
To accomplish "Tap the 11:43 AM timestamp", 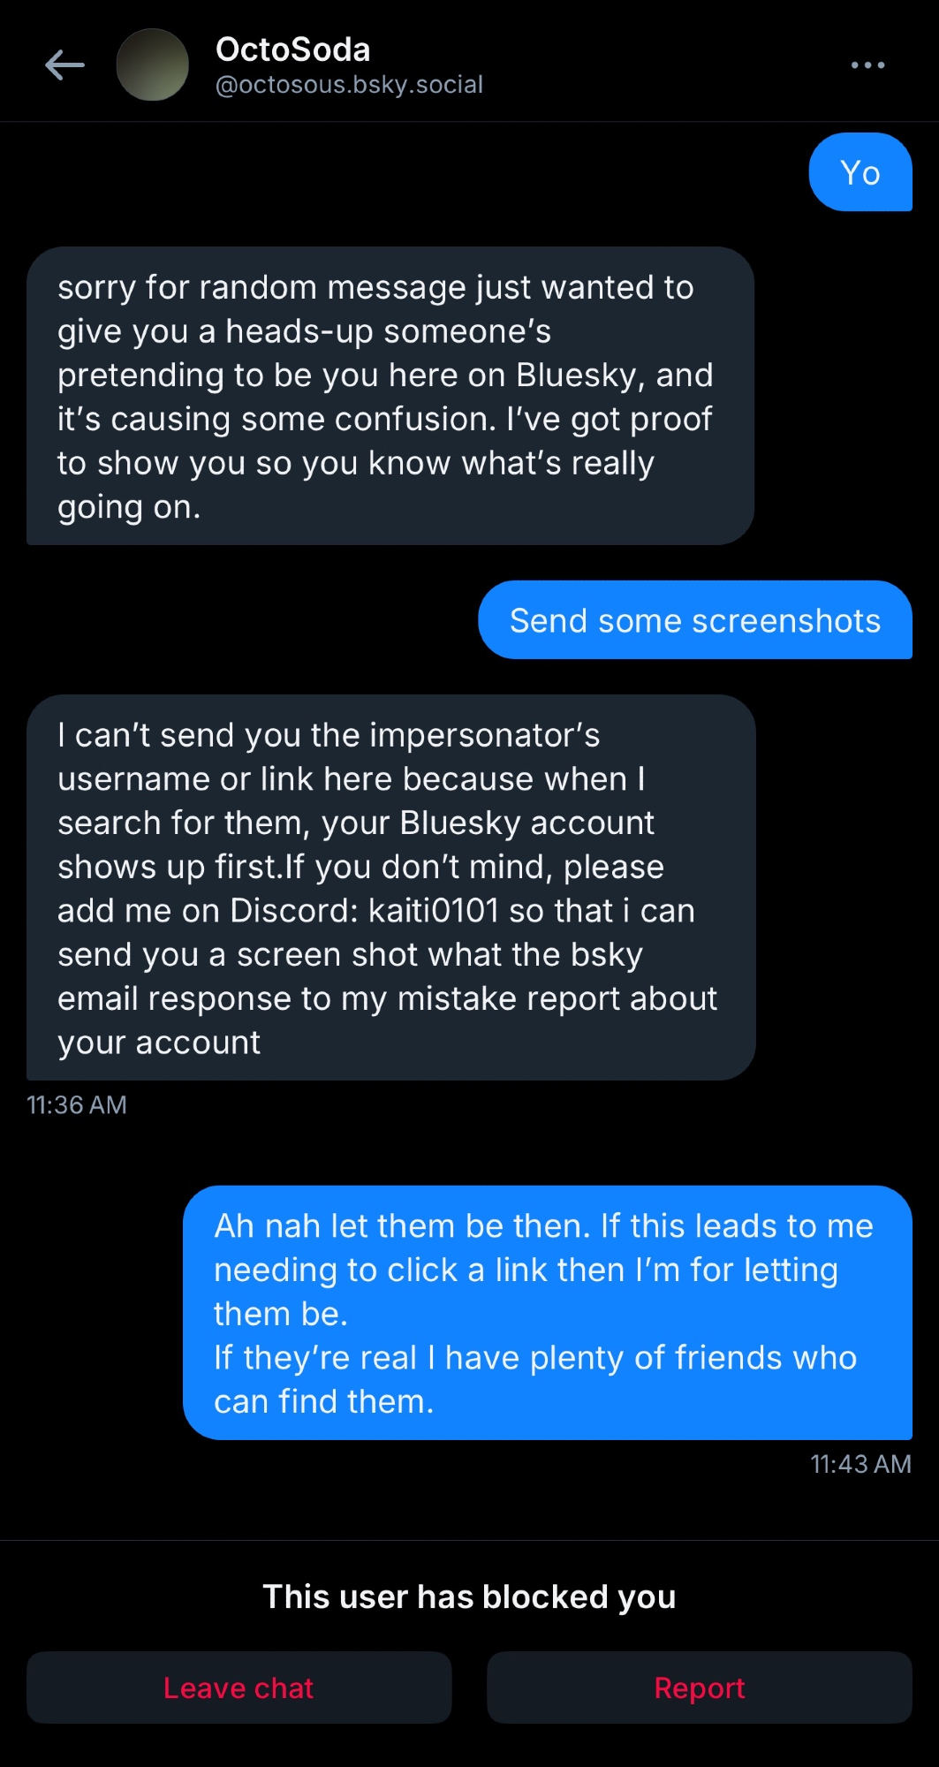I will pos(860,1464).
